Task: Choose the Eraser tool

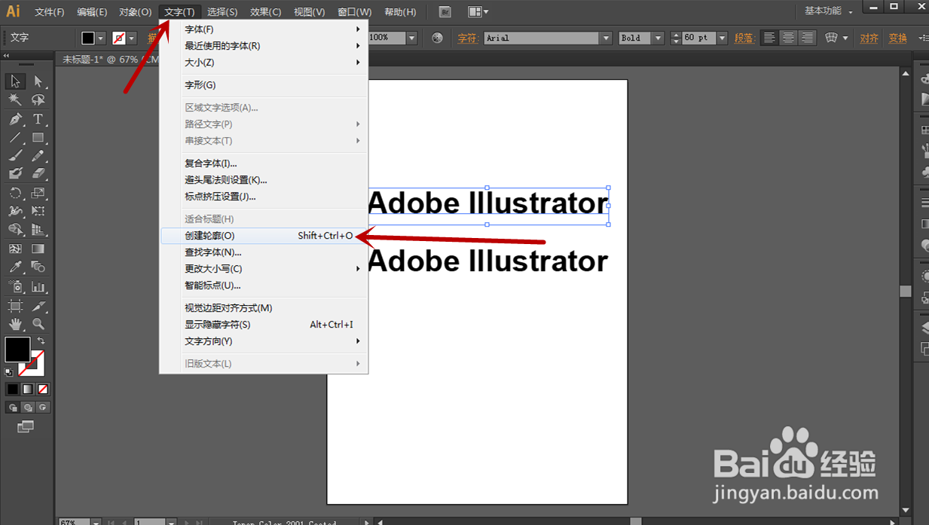Action: click(38, 174)
